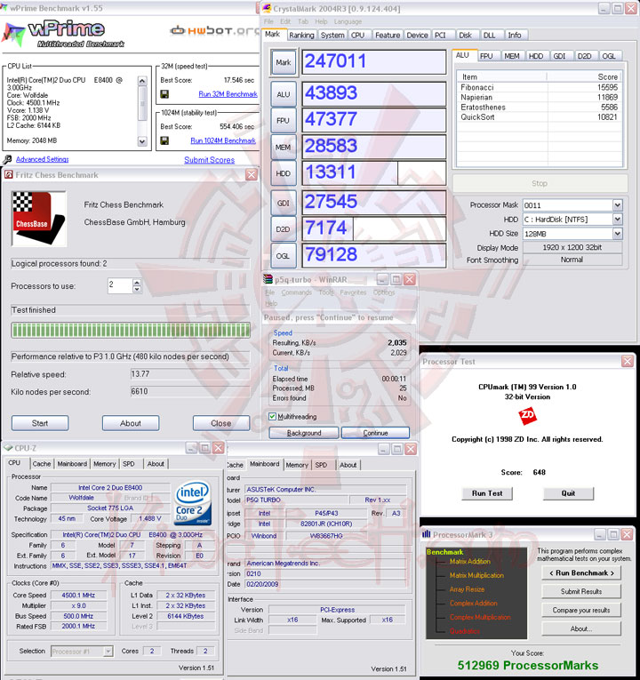Viewport: 640px width, 680px height.
Task: Switch to the FPU results tab
Action: pyautogui.click(x=486, y=56)
